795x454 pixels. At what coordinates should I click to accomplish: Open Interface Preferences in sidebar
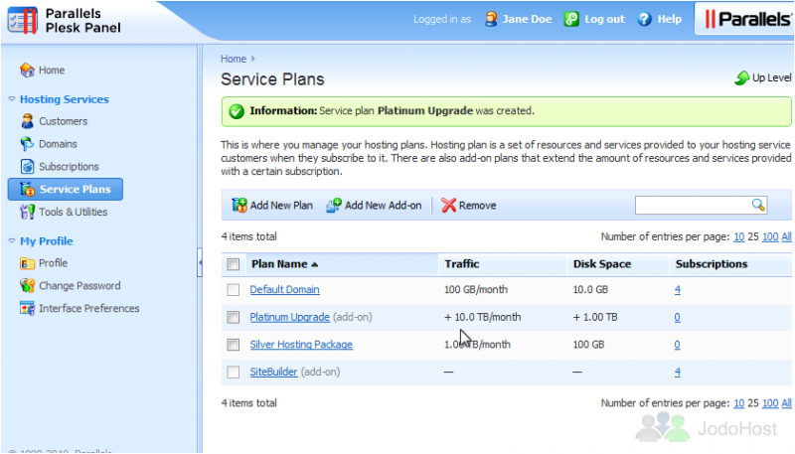88,308
